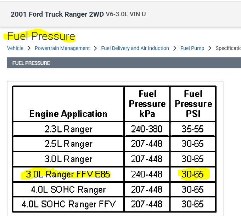Go to Fuel Delivery and Air Induction

[x=135, y=48]
